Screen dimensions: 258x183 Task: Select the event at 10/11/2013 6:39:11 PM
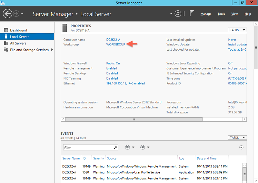click(152, 166)
